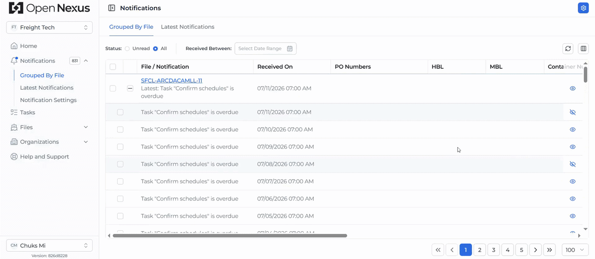Image resolution: width=595 pixels, height=259 pixels.
Task: Click the Home house icon
Action: coord(14,46)
